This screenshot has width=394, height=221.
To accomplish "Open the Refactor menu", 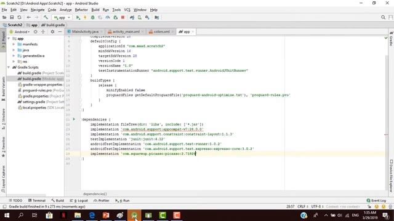I will pyautogui.click(x=81, y=10).
